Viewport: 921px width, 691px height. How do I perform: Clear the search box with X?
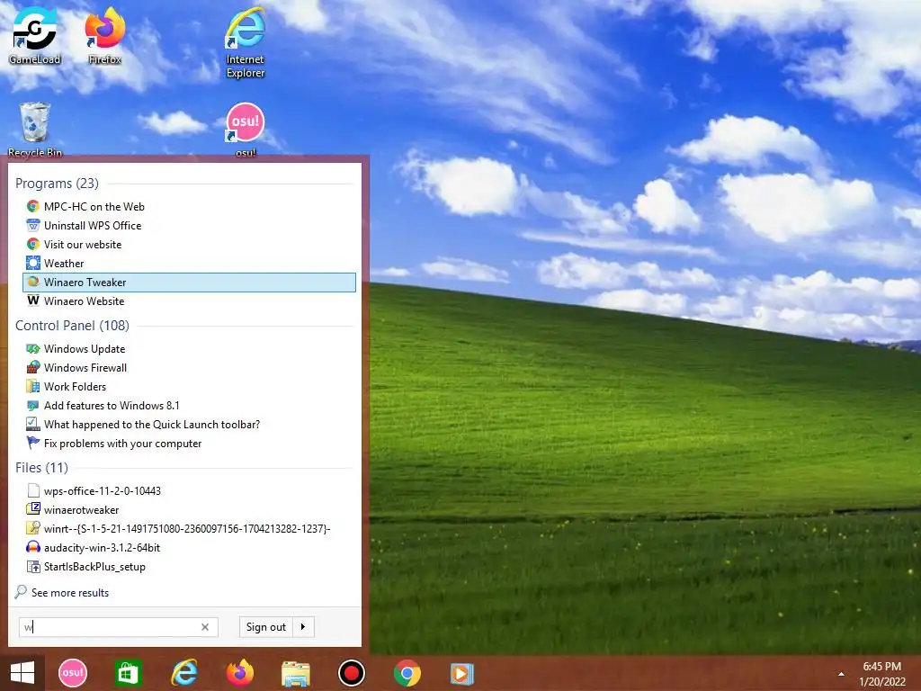click(x=205, y=627)
